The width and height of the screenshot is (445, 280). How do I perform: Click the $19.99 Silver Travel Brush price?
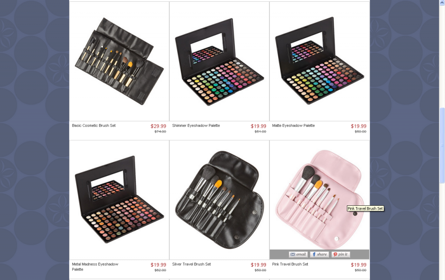pos(259,265)
